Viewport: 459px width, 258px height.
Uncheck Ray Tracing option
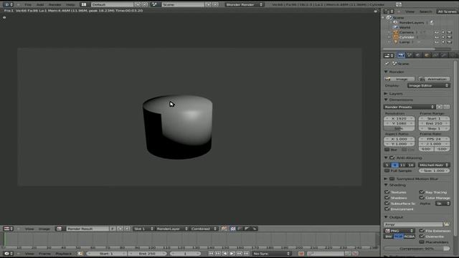(422, 192)
